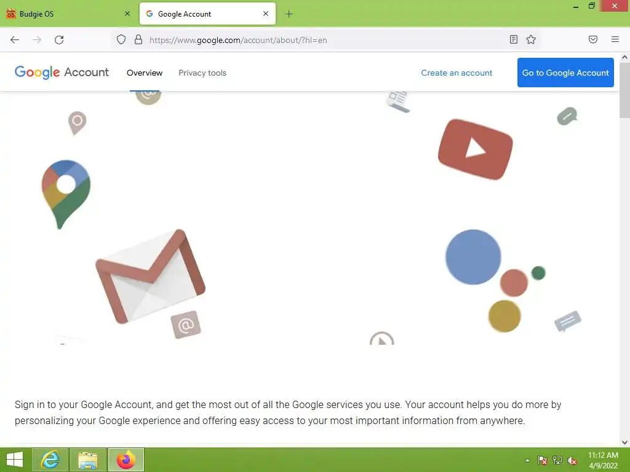Open the Firefox hamburger menu
The height and width of the screenshot is (472, 630).
pyautogui.click(x=615, y=39)
